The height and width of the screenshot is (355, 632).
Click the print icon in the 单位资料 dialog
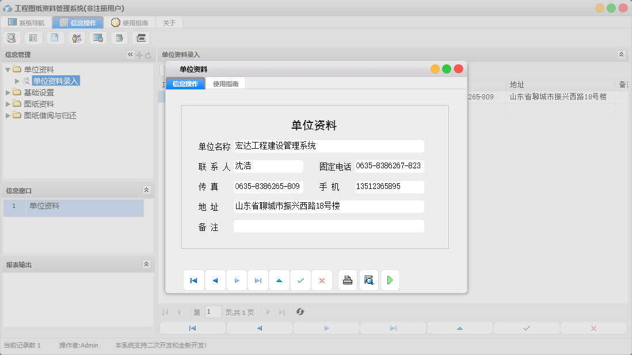[x=348, y=280]
